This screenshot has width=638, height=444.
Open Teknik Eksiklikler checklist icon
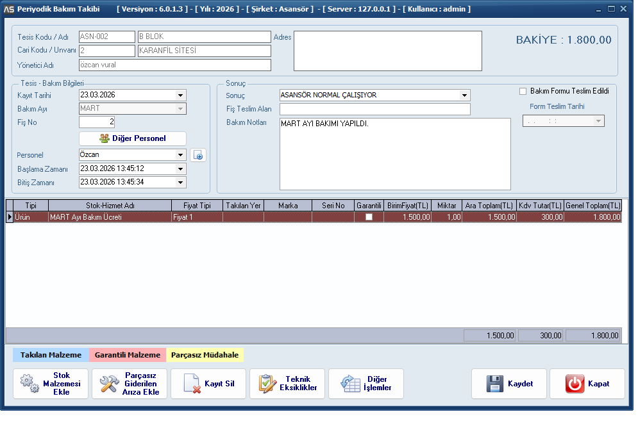pos(267,383)
